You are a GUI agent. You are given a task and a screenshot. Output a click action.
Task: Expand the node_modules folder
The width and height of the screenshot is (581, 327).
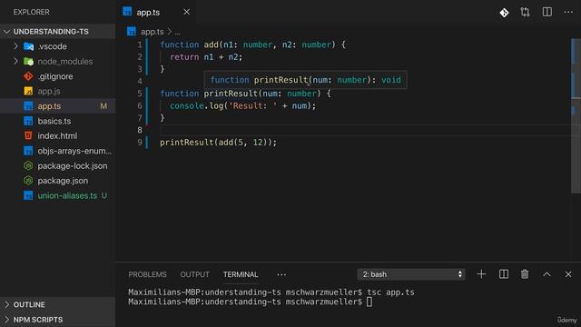click(x=15, y=61)
